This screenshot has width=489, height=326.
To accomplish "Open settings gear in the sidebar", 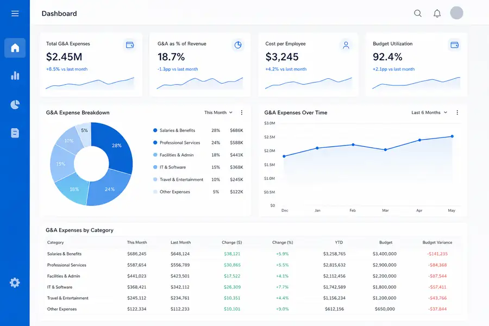I will click(x=15, y=283).
